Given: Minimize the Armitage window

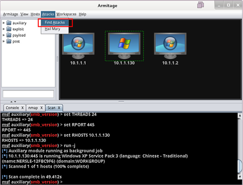Looking at the screenshot, I should point(219,6).
